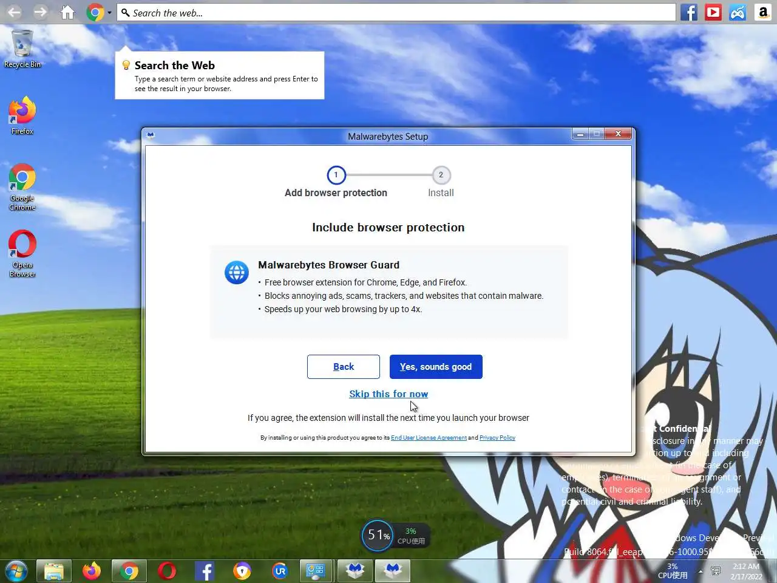Launch Firefox from the taskbar
Screen dimensions: 777x583
pos(92,571)
